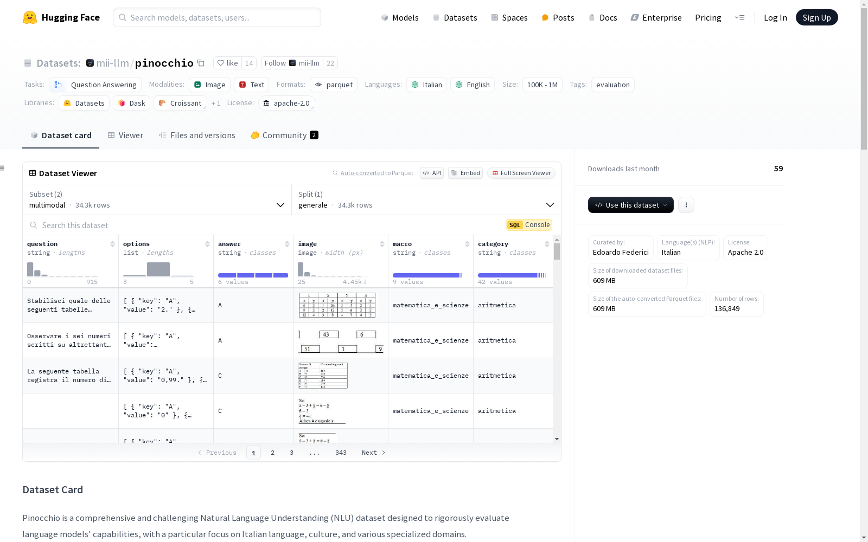Click the Croissant library tag
The width and height of the screenshot is (868, 542).
pyautogui.click(x=180, y=103)
